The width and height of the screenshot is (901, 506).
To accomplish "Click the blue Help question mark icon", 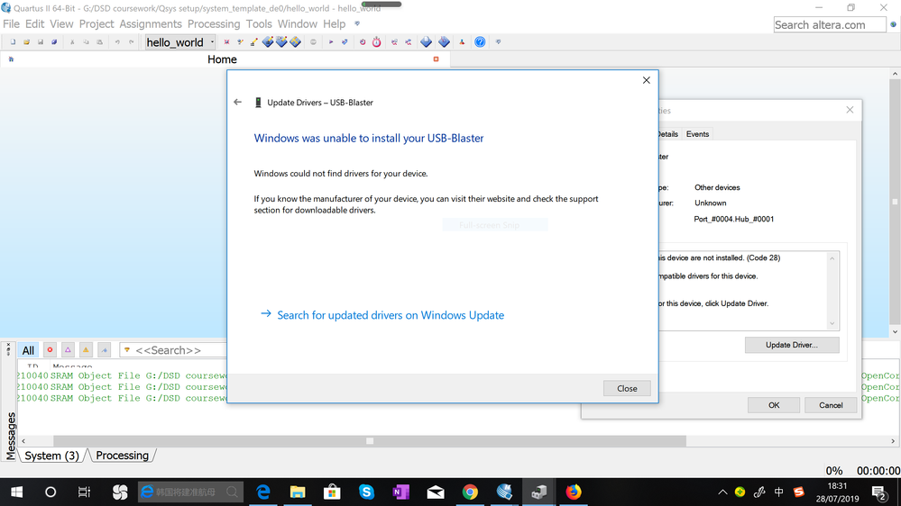I will pos(480,42).
